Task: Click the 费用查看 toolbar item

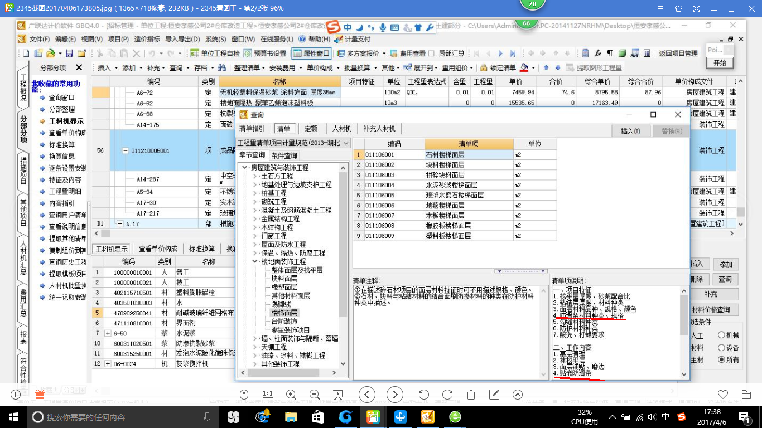Action: pos(408,53)
